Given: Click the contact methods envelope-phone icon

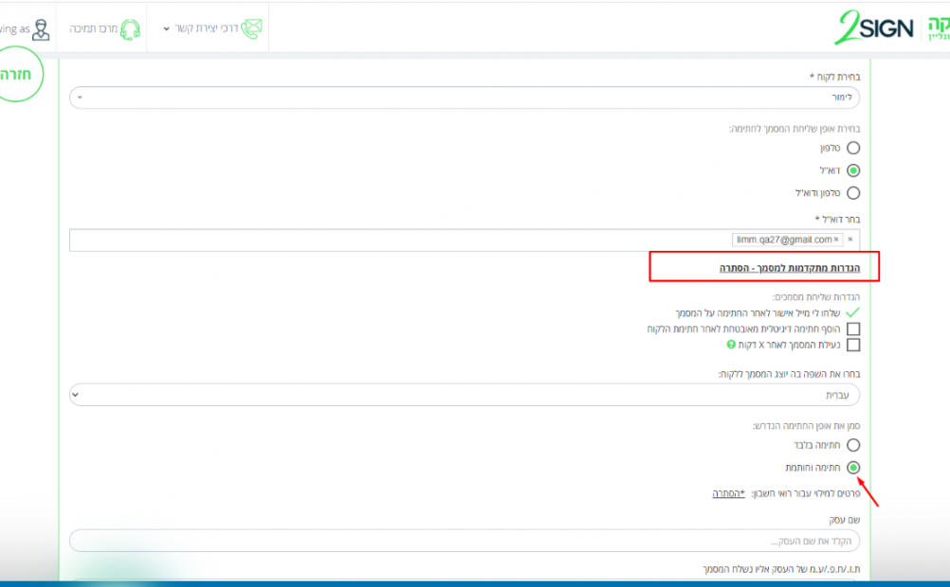Looking at the screenshot, I should (251, 28).
